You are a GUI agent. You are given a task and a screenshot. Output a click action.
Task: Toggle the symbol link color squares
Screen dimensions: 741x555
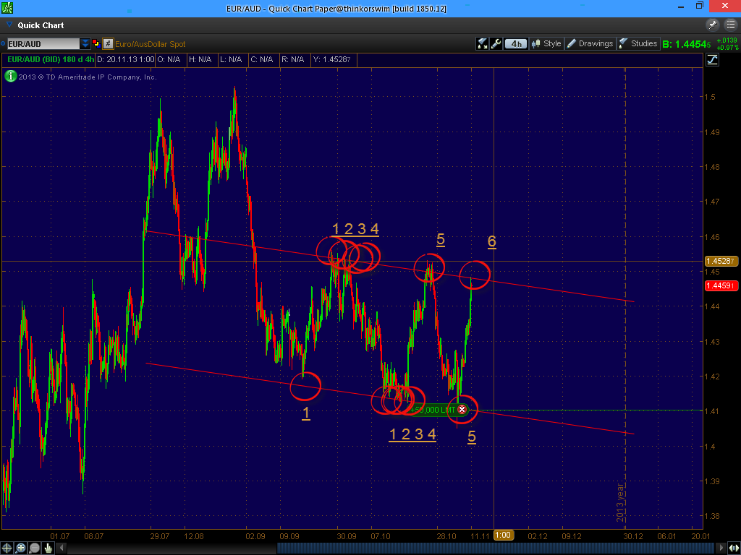(x=96, y=44)
